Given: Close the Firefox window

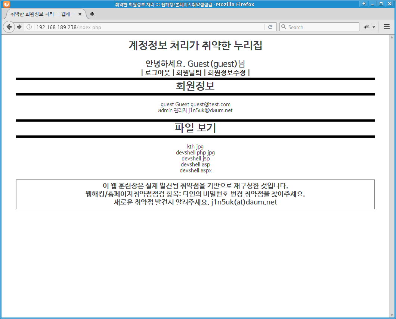Looking at the screenshot, I should tap(390, 4).
